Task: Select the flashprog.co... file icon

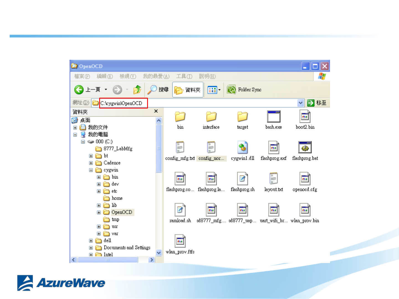Action: 180,179
